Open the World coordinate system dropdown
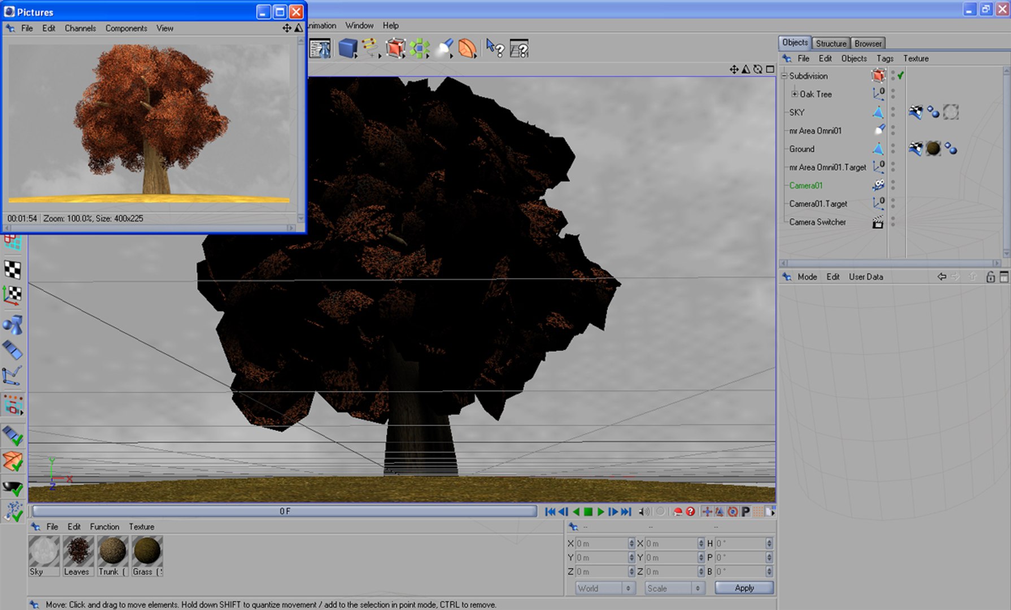 tap(604, 588)
